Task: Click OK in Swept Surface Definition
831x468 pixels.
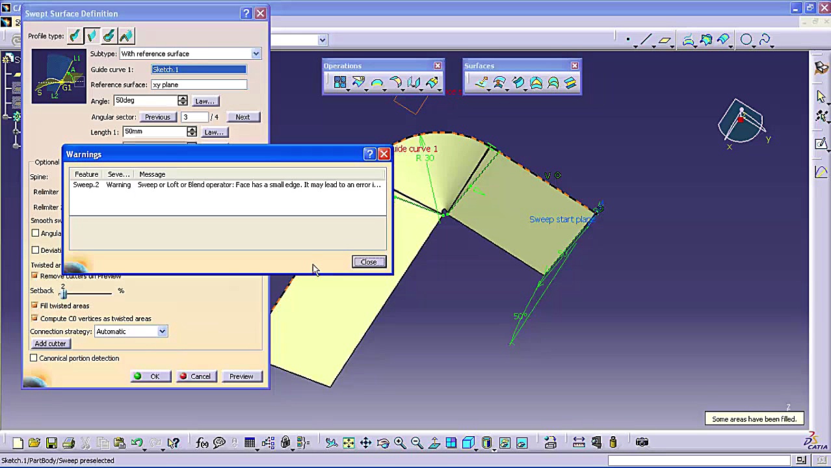Action: (x=150, y=376)
